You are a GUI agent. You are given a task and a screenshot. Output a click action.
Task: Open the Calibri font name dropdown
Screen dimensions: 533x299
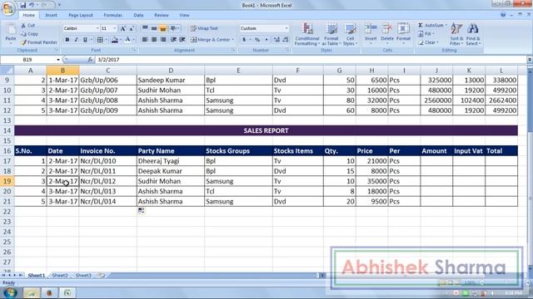click(97, 28)
